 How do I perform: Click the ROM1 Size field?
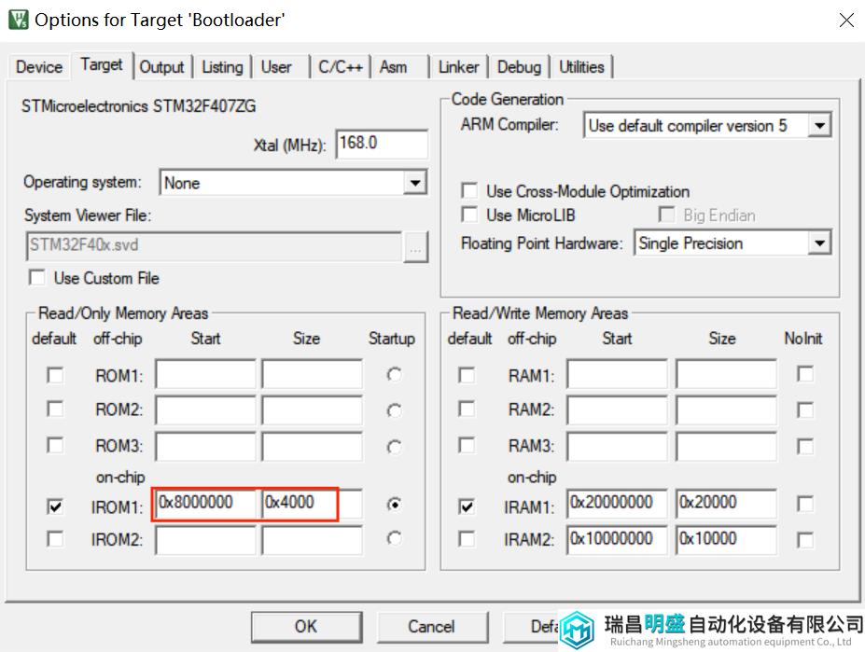[x=313, y=375]
